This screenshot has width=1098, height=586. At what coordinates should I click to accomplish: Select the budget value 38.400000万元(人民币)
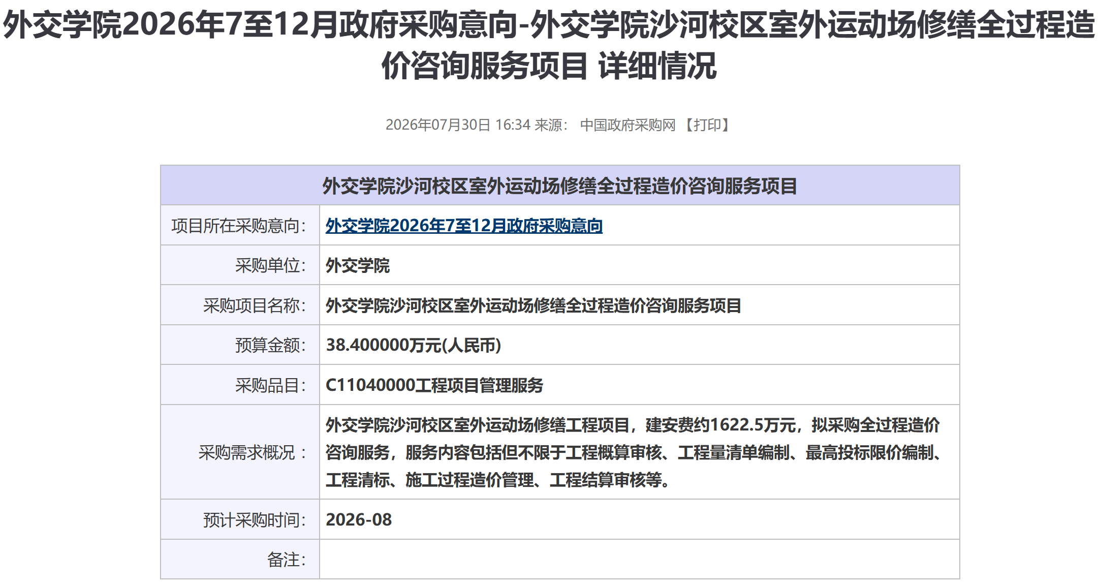[x=414, y=345]
